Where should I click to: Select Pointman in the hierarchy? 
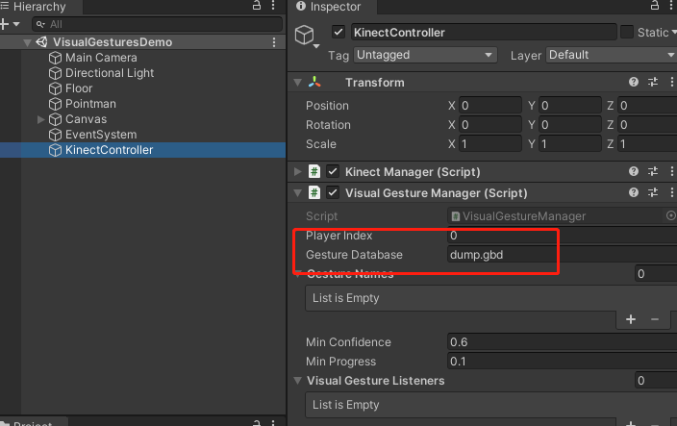[x=90, y=104]
